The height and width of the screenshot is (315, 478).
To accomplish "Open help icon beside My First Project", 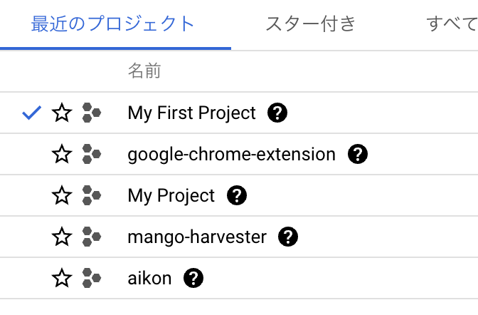I will coord(277,113).
